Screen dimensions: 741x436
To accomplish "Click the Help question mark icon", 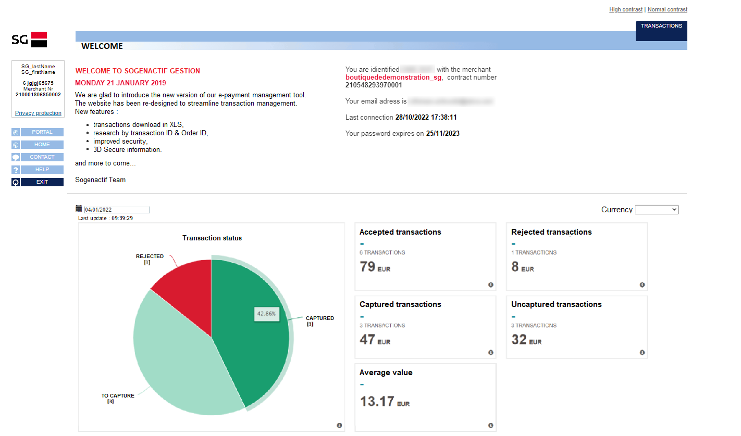I will (16, 170).
